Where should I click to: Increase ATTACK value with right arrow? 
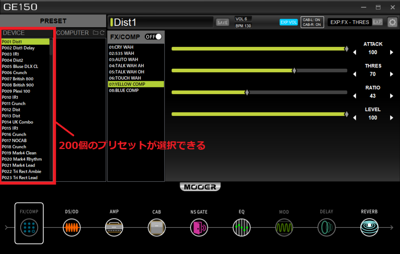point(391,52)
